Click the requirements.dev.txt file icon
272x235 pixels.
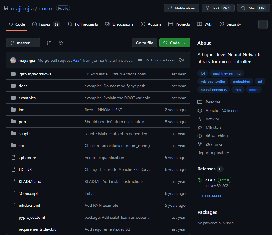point(13,229)
